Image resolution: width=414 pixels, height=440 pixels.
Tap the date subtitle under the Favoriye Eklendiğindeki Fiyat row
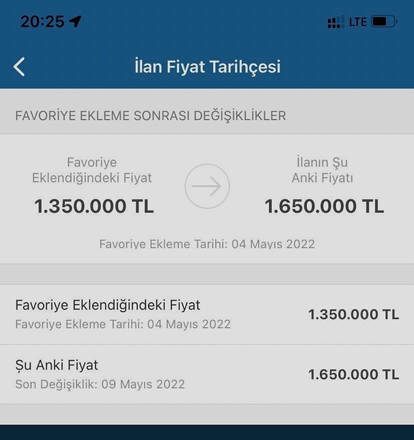pyautogui.click(x=123, y=324)
